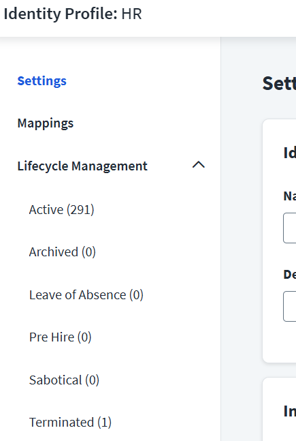Click the Name field label

click(290, 196)
